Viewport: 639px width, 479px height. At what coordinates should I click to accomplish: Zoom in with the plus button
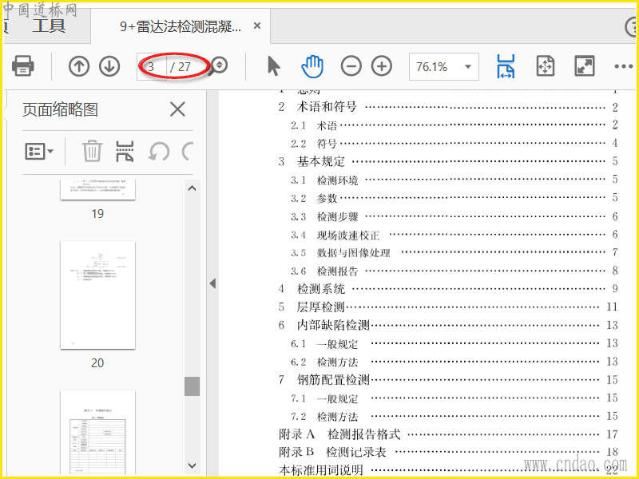(x=382, y=66)
